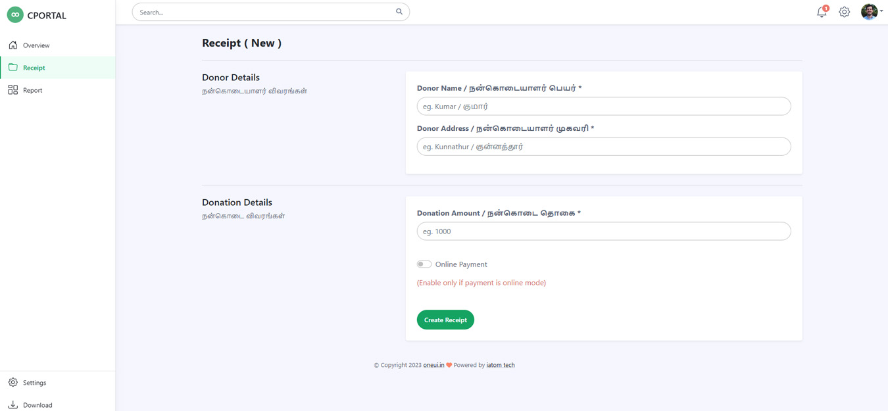
Task: Expand the user profile avatar dropdown
Action: tap(871, 12)
